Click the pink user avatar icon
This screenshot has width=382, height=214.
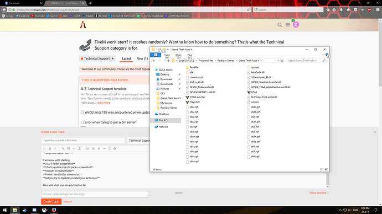point(296,24)
